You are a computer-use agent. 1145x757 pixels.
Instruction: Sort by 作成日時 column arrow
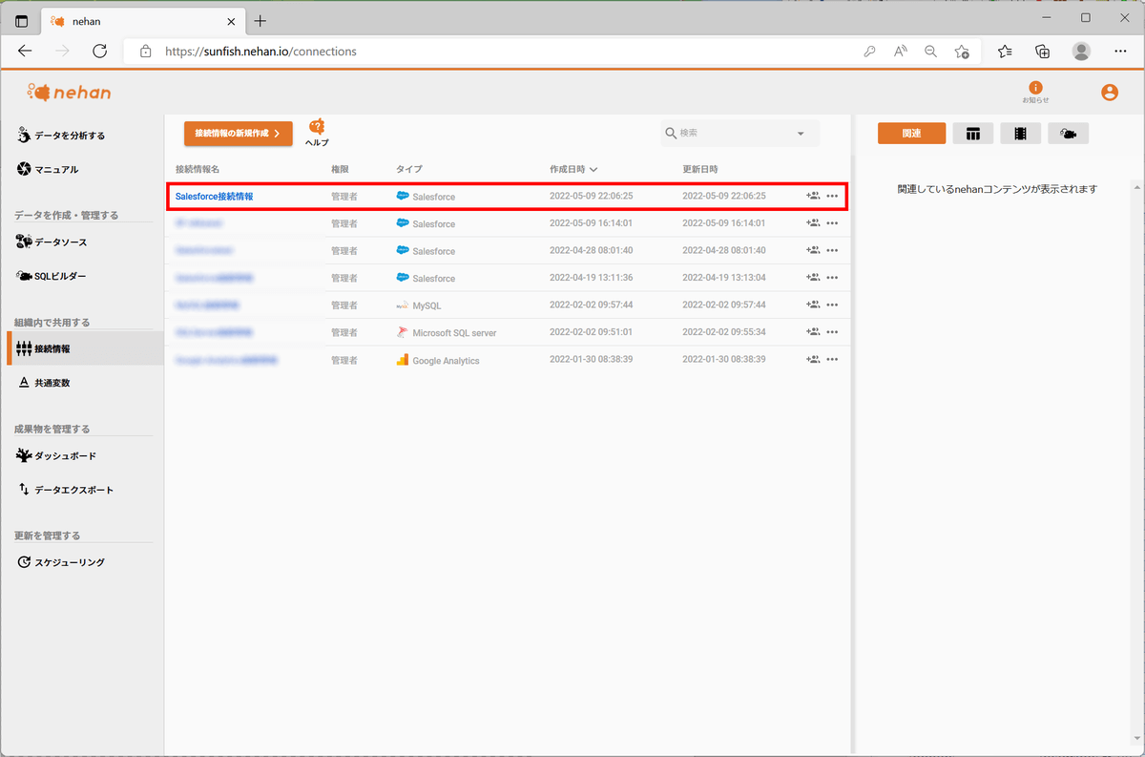[x=593, y=169]
